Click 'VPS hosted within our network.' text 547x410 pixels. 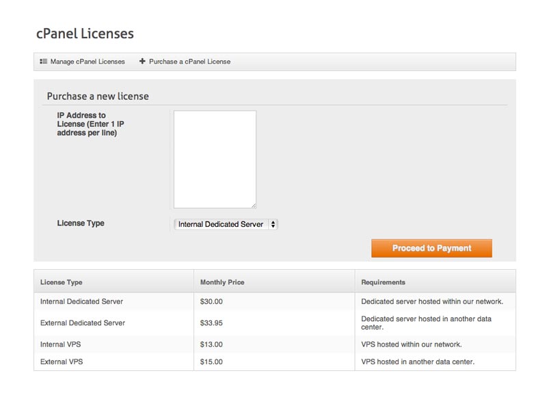[x=412, y=344]
